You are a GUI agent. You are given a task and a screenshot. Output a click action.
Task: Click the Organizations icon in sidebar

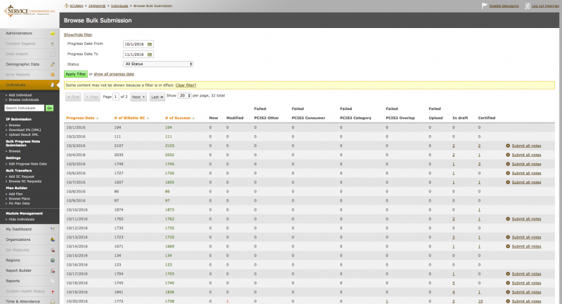(53, 240)
